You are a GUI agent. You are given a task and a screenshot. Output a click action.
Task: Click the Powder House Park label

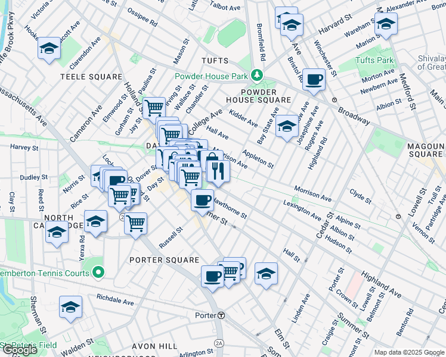(211, 76)
